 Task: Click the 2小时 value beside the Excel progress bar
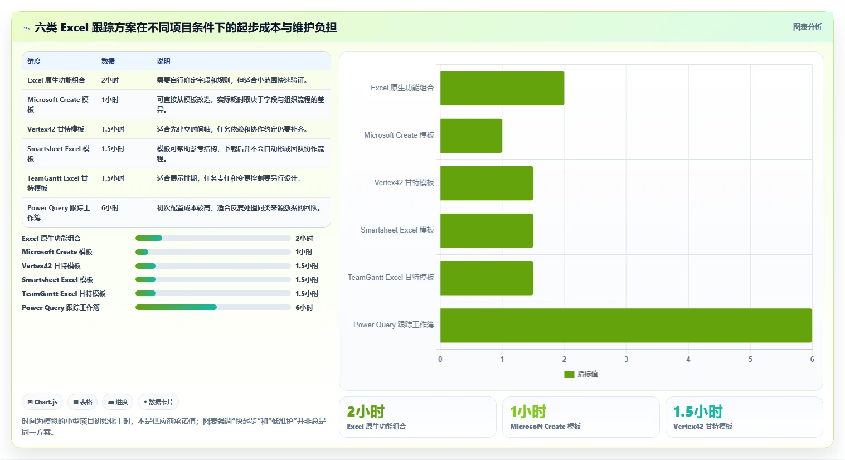[304, 239]
